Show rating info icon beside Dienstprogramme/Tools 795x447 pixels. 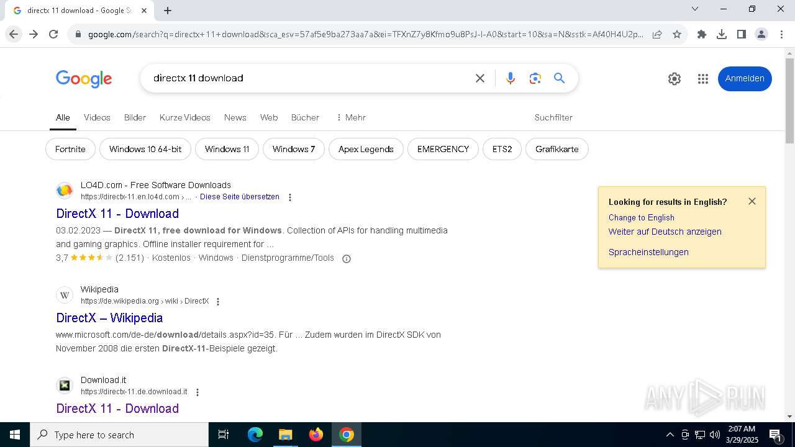347,259
